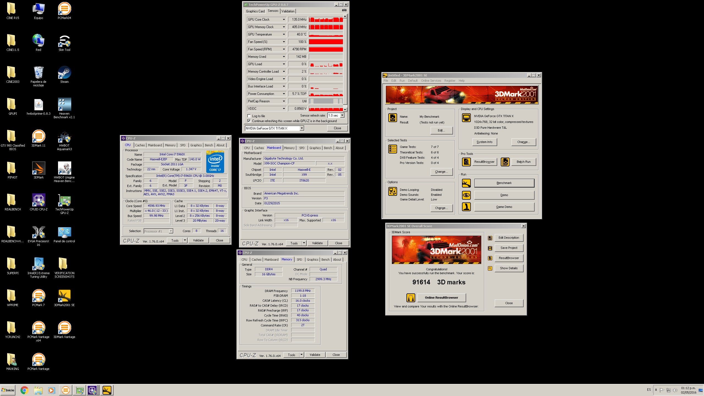Open Intel Extreme Tuning Utility icon
Image resolution: width=704 pixels, height=396 pixels.
38,268
